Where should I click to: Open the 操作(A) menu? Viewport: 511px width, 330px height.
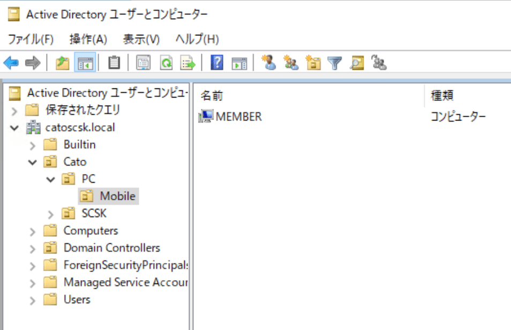(x=88, y=39)
